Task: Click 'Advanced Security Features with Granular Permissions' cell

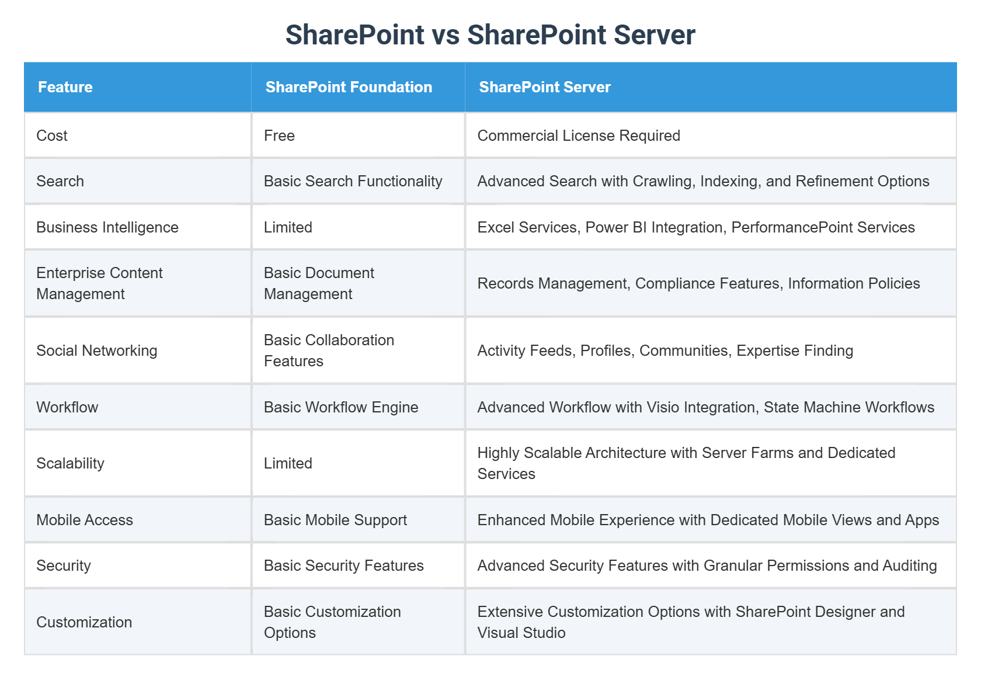Action: point(711,565)
